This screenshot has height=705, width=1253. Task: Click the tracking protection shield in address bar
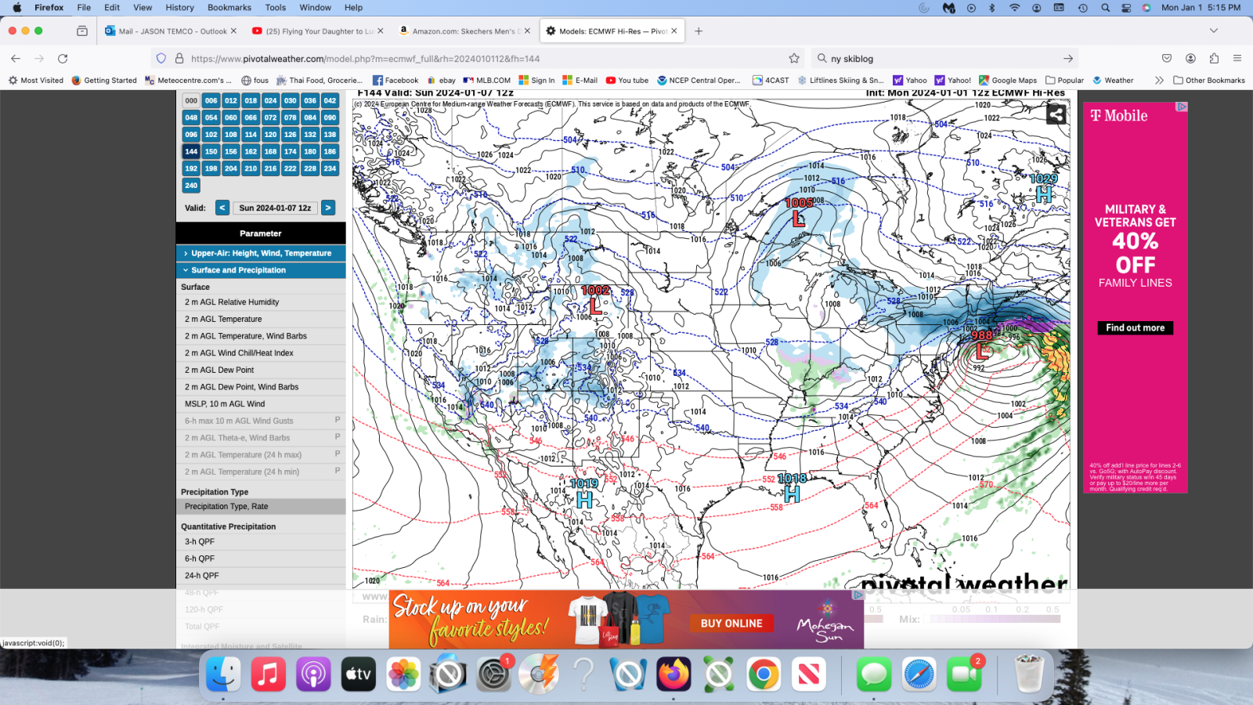point(161,58)
